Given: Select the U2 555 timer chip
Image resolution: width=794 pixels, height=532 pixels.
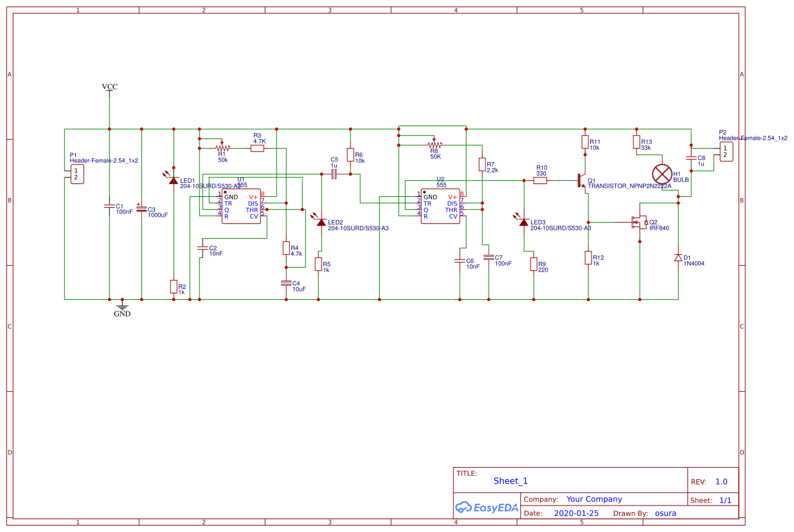Looking at the screenshot, I should tap(440, 206).
